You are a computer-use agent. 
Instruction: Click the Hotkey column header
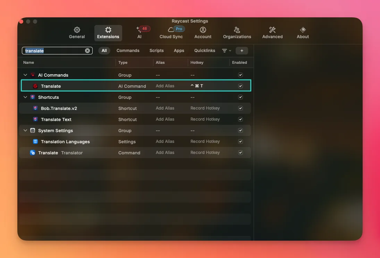pos(197,62)
